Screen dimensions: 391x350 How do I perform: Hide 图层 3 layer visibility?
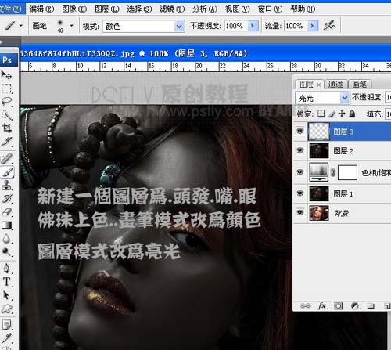coord(300,131)
